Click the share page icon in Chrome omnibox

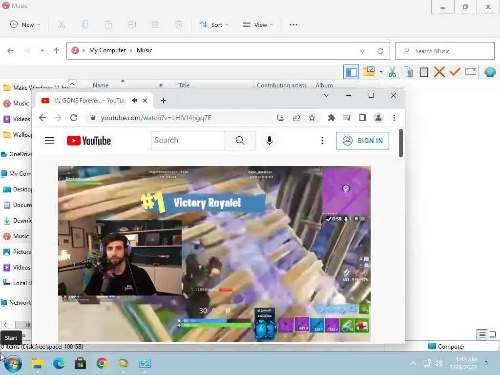click(296, 118)
